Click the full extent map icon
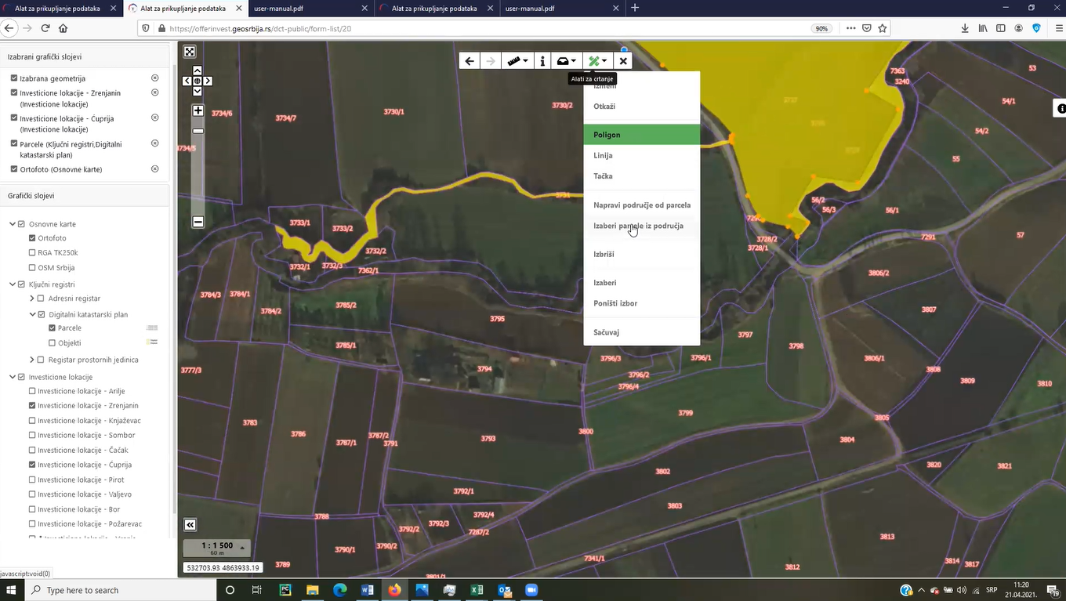 coord(190,52)
